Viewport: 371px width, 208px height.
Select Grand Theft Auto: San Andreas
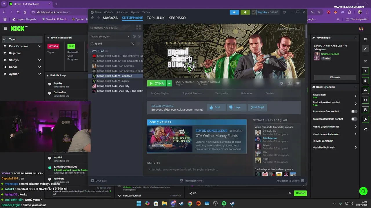click(115, 66)
